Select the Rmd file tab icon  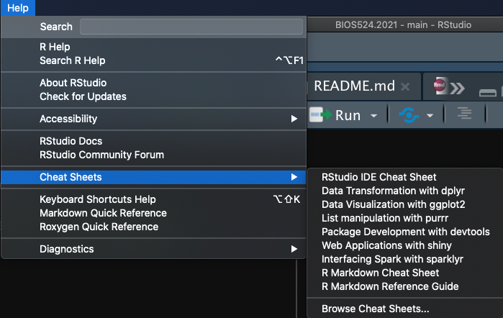click(x=440, y=86)
